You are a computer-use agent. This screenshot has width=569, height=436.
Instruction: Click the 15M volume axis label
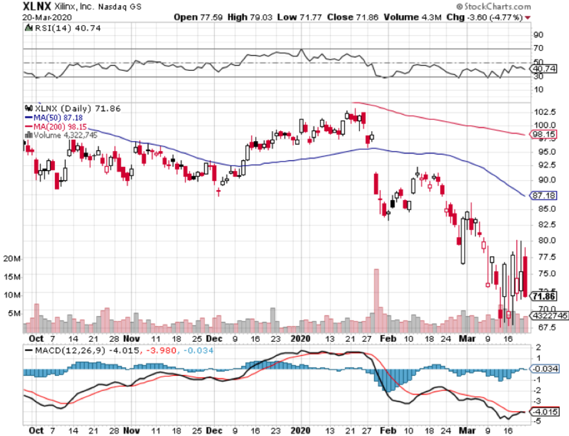click(x=12, y=277)
